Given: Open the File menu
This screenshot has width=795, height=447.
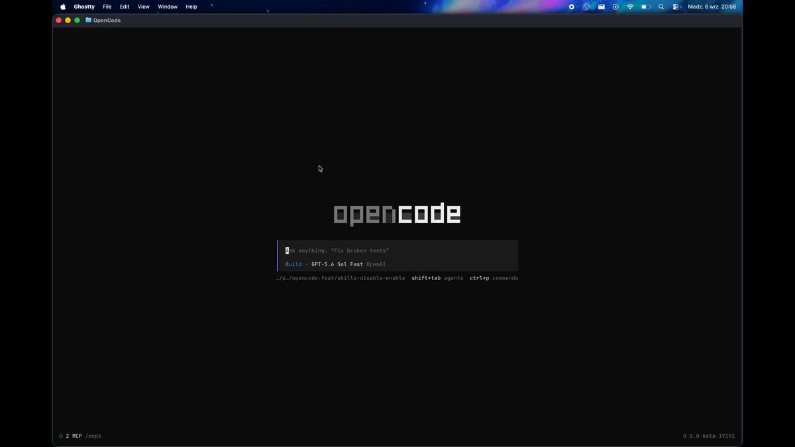Looking at the screenshot, I should click(107, 7).
